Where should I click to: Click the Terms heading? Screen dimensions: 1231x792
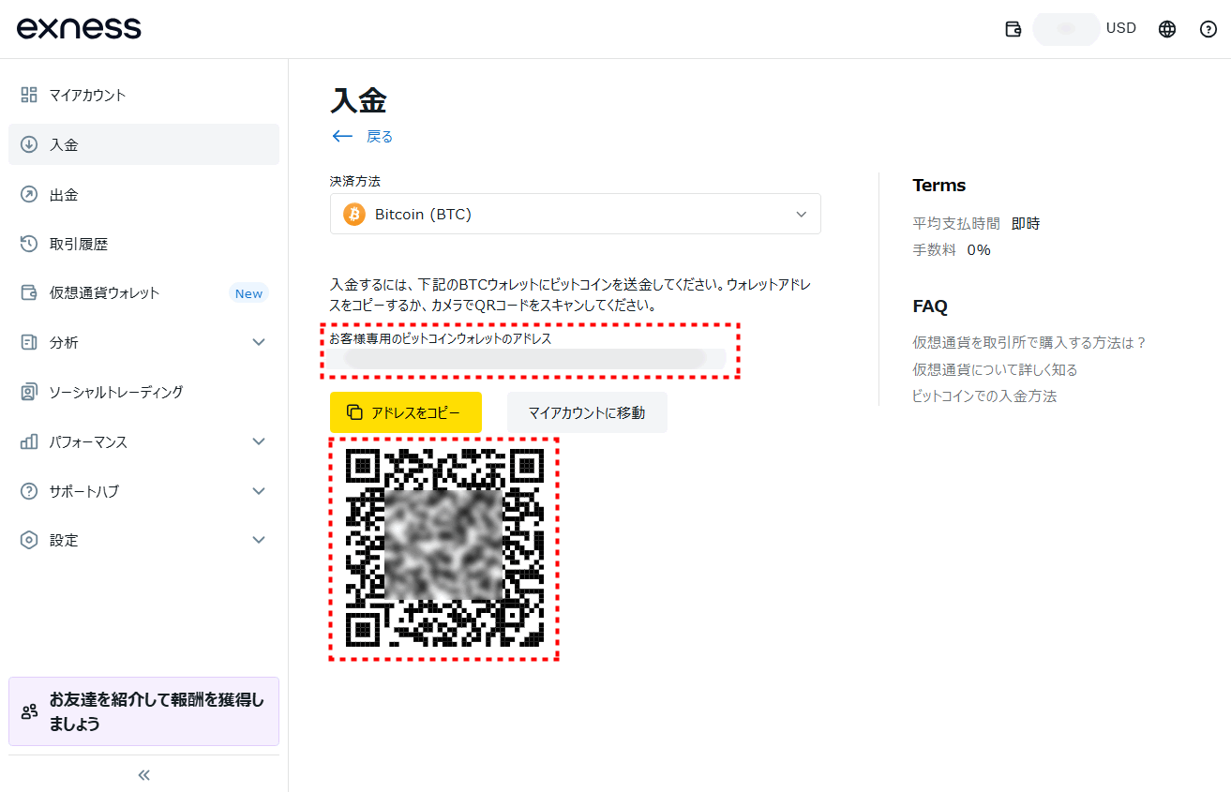click(938, 186)
